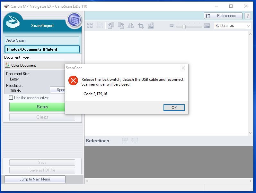This screenshot has height=193, width=256.
Task: Click the selections area scroll right arrow
Action: 251,181
